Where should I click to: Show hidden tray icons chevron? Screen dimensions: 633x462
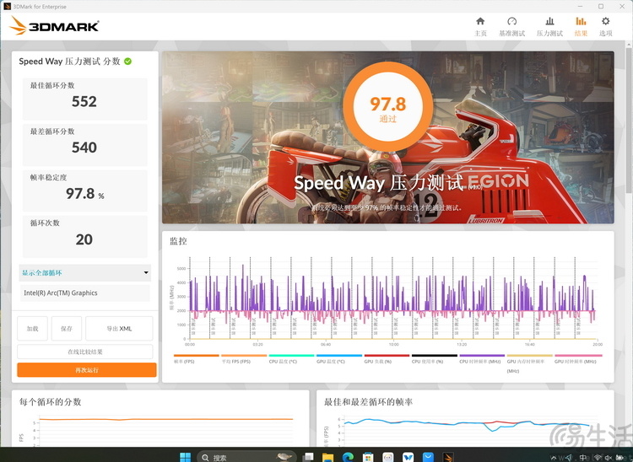coord(553,458)
